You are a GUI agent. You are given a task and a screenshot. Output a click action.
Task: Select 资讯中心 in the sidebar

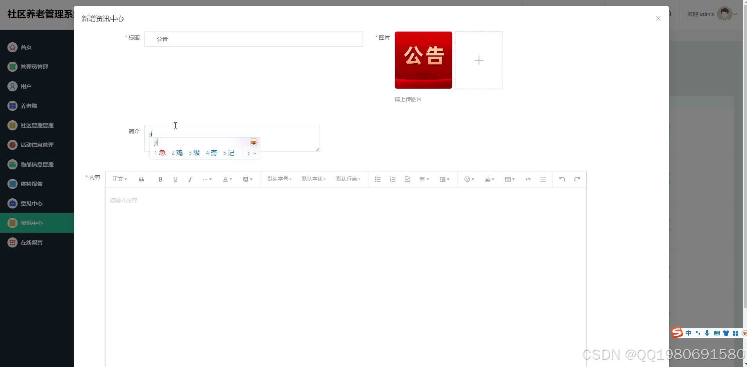click(37, 223)
